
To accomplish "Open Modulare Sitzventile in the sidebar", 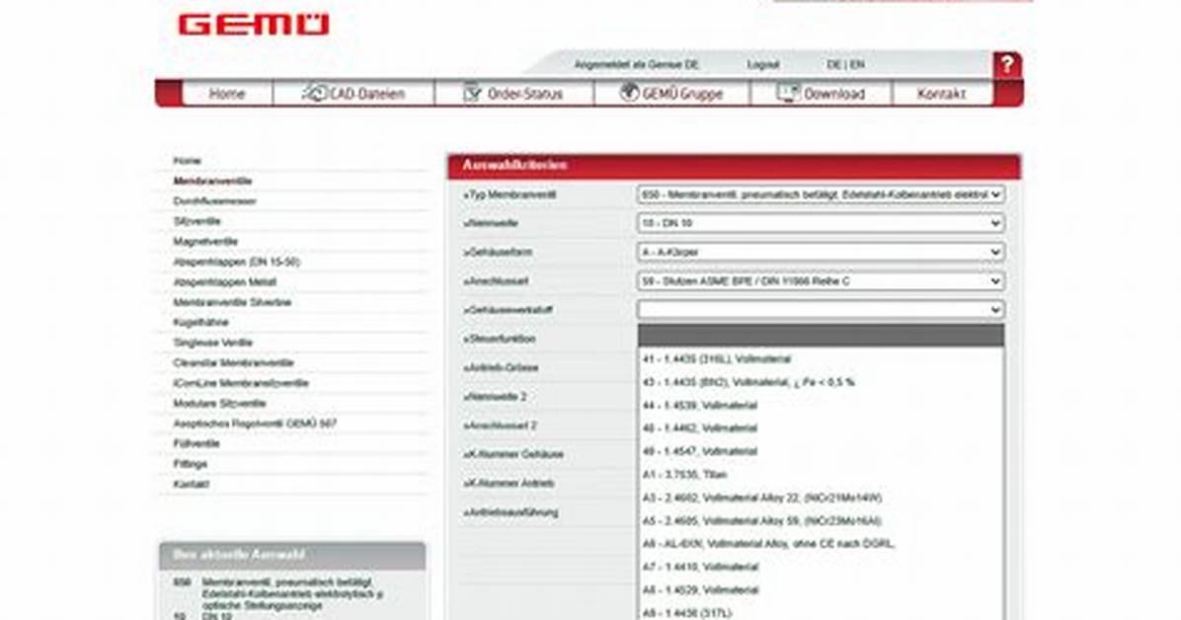I will 219,403.
